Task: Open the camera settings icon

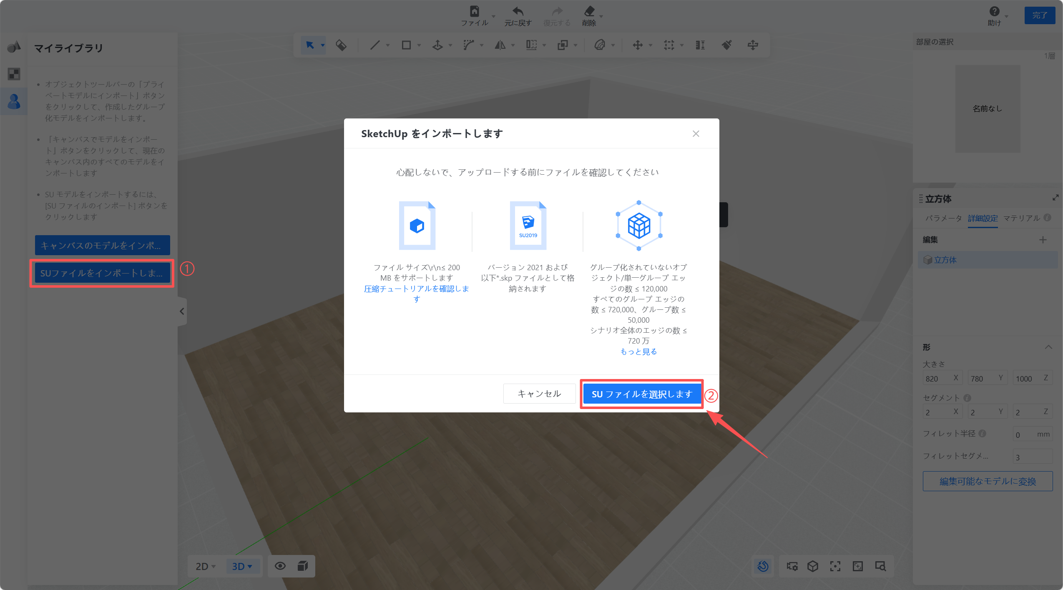Action: 792,566
